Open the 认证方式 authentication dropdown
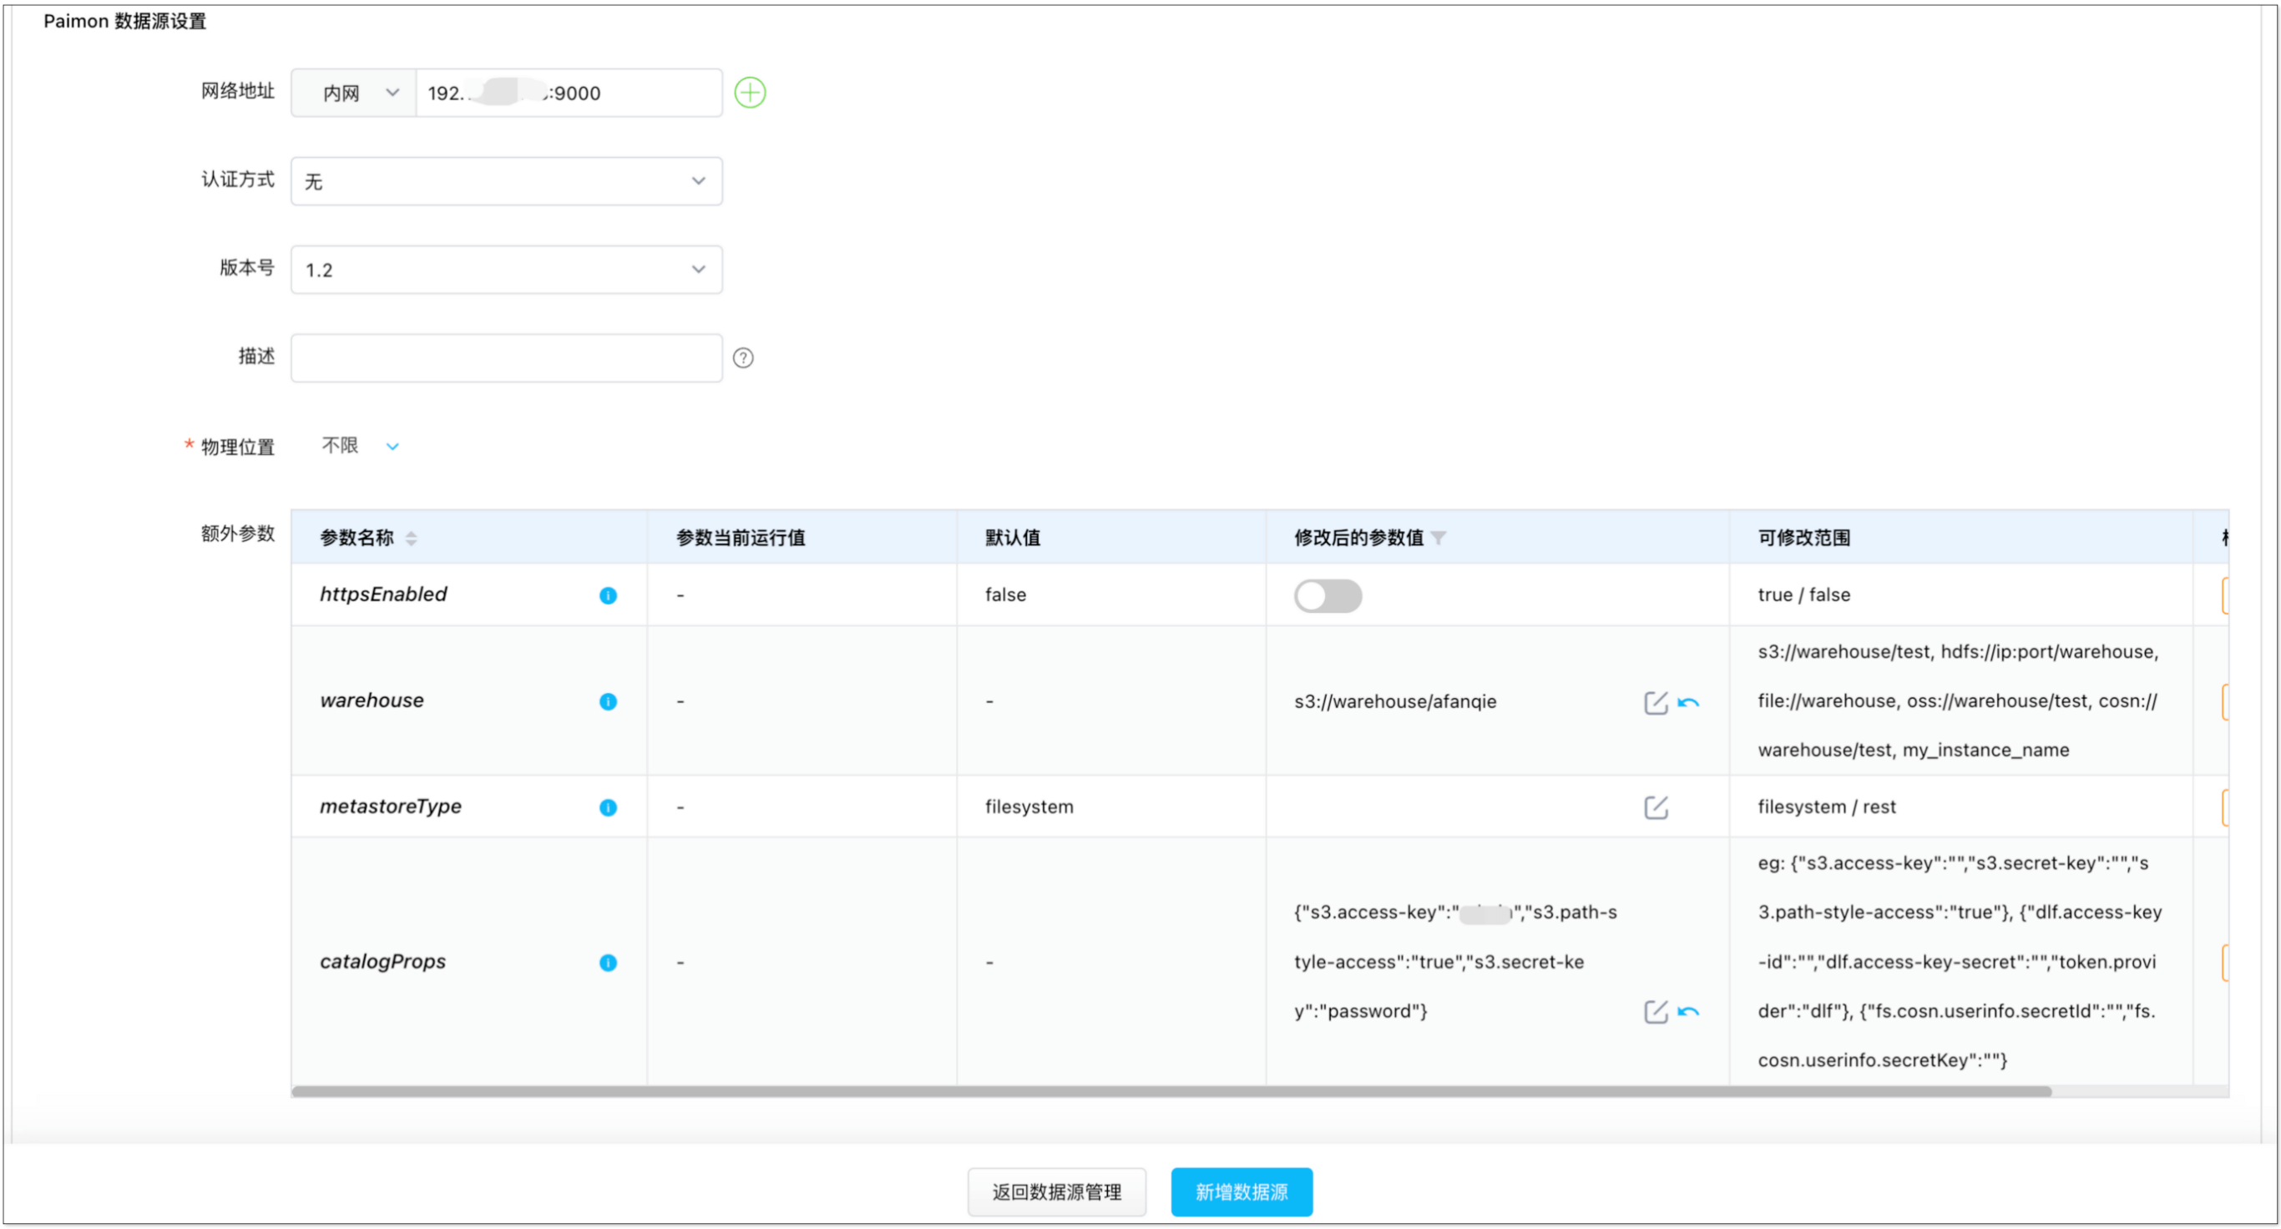 pos(506,181)
